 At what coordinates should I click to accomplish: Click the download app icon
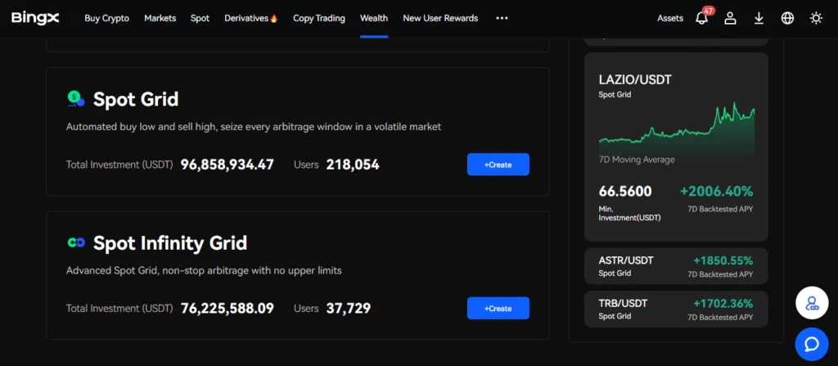click(x=759, y=18)
